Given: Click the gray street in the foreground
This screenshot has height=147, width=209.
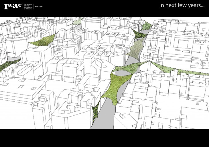Looking at the screenshot, I should (x=106, y=114).
